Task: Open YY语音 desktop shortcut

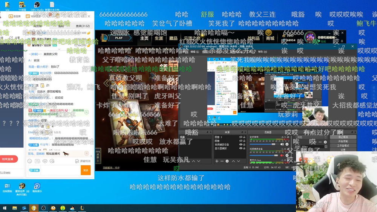Action: coord(22,6)
